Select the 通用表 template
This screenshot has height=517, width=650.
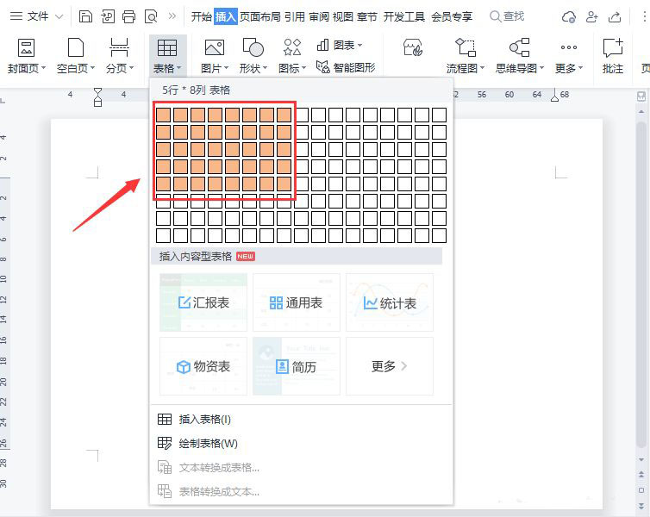(297, 302)
